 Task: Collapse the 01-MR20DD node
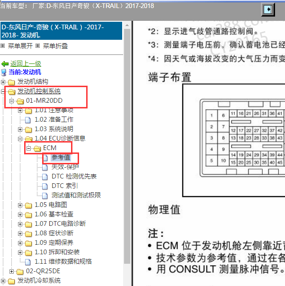pos(11,101)
